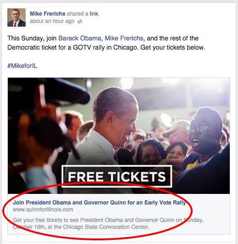Click the Mike Frerichs name in post header
238x244 pixels.
(x=48, y=14)
